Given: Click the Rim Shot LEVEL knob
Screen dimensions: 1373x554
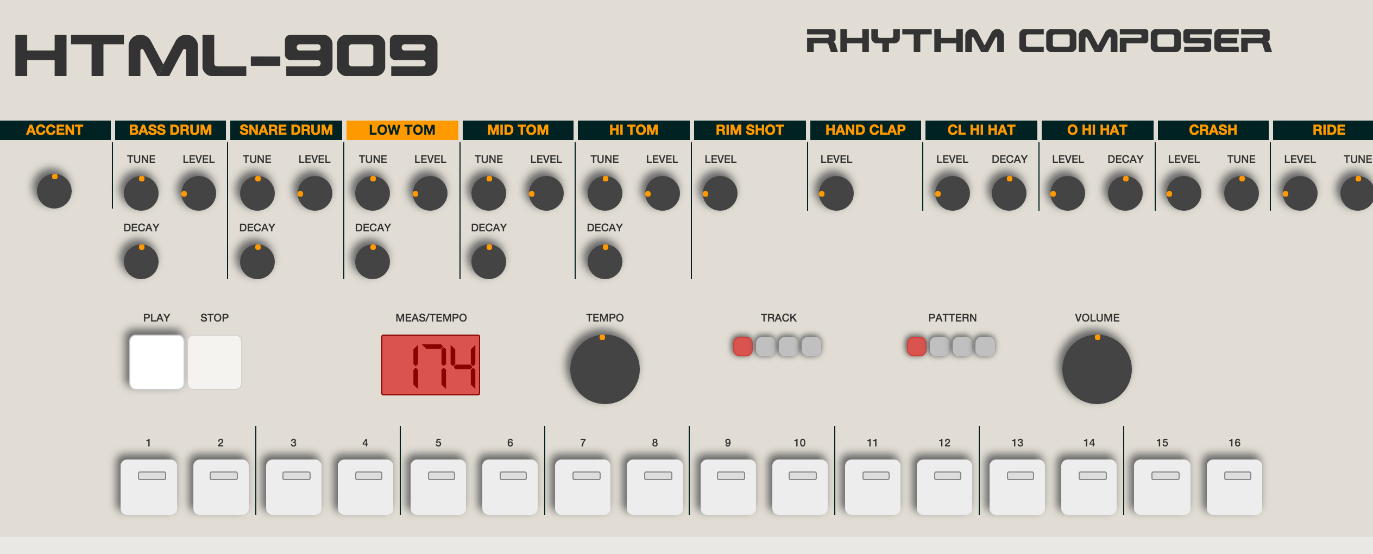Looking at the screenshot, I should click(720, 193).
